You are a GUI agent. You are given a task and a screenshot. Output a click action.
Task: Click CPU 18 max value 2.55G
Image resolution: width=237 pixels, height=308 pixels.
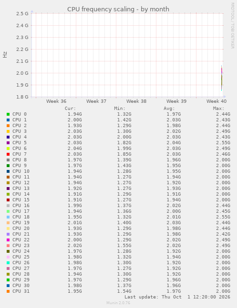[x=223, y=217]
